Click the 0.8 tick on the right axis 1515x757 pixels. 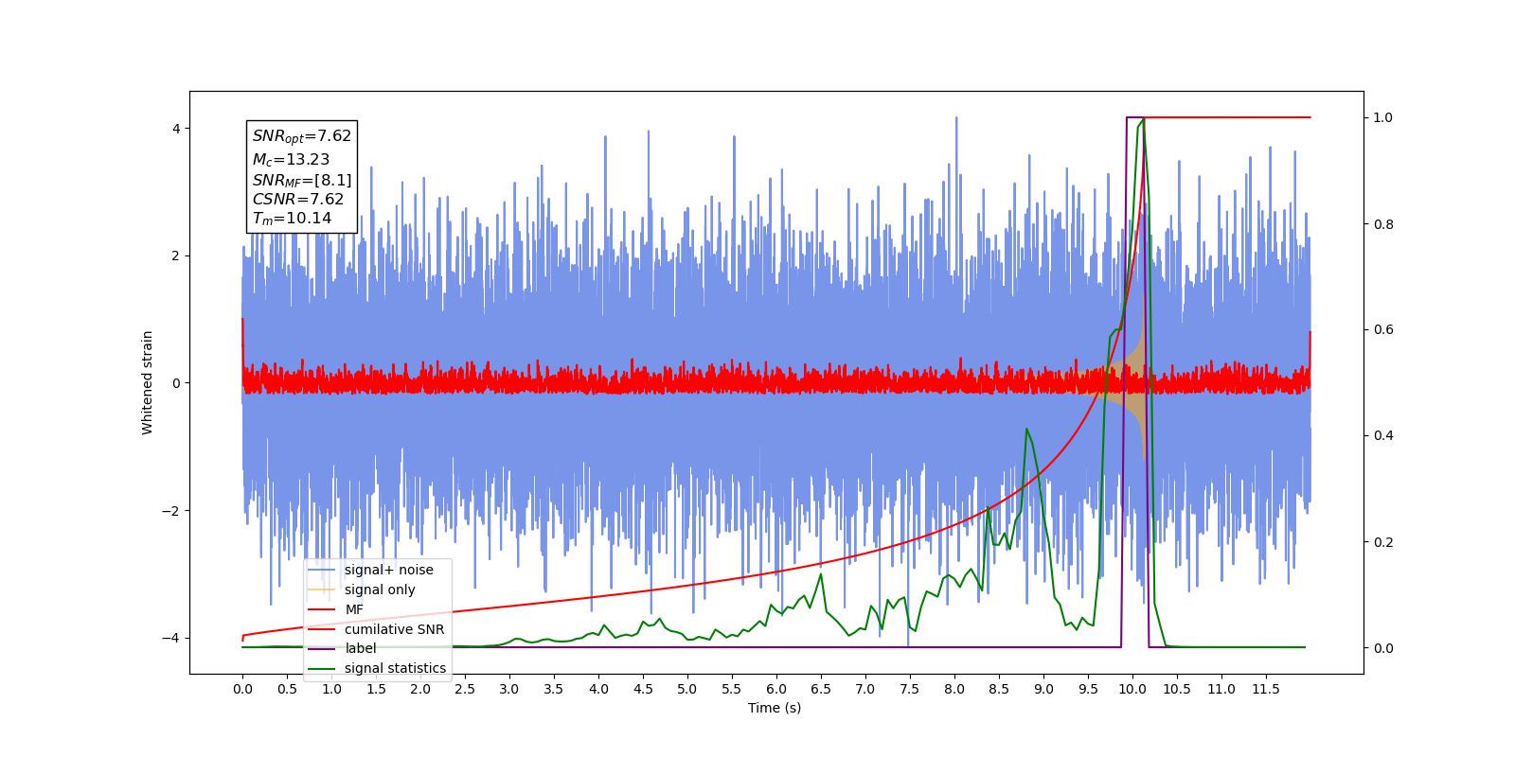pyautogui.click(x=1383, y=224)
